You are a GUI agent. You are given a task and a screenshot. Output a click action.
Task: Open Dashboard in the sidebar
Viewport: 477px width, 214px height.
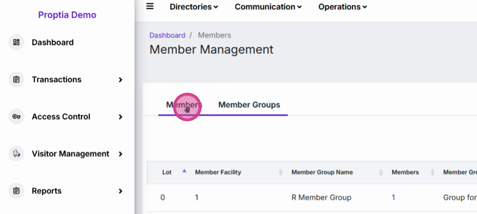tap(53, 43)
